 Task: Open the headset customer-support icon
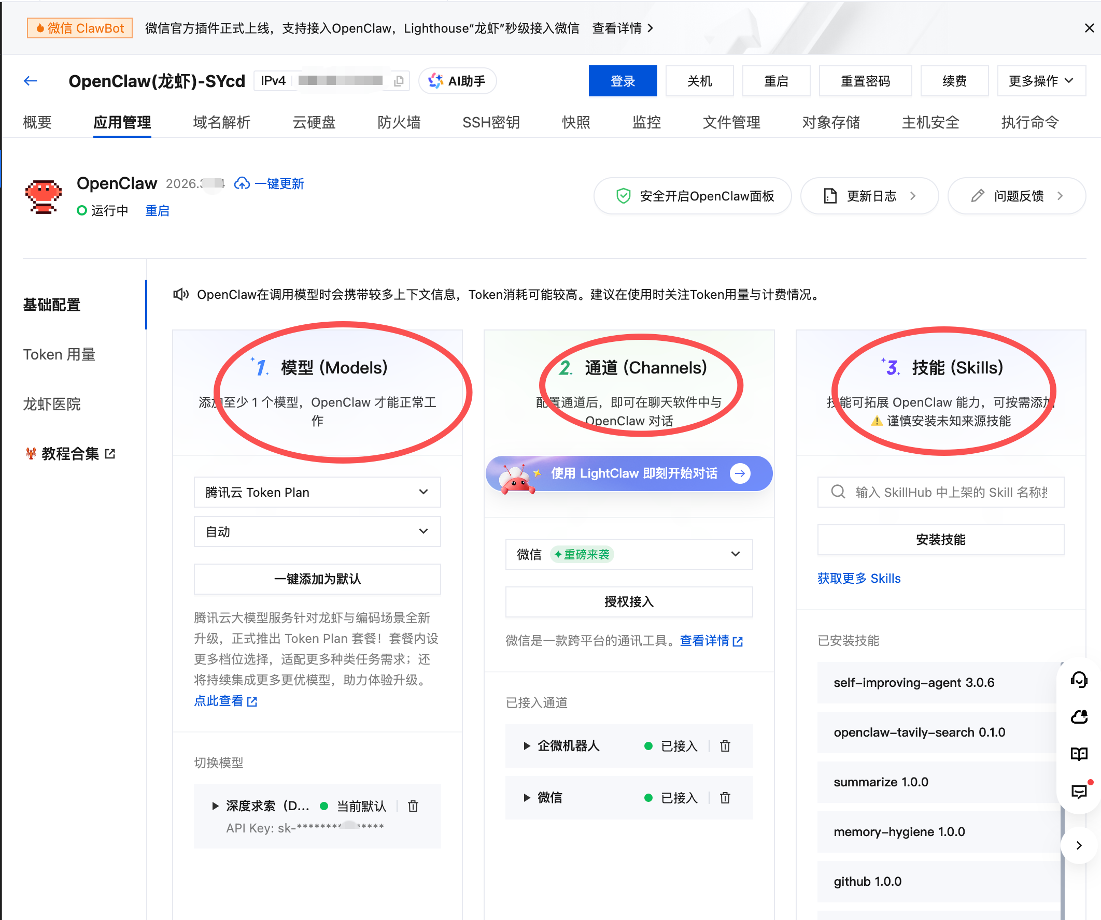pyautogui.click(x=1080, y=681)
